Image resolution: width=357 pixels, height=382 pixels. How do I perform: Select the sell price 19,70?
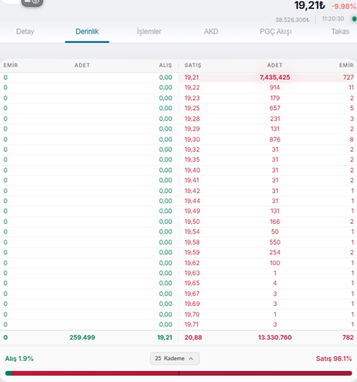[192, 315]
